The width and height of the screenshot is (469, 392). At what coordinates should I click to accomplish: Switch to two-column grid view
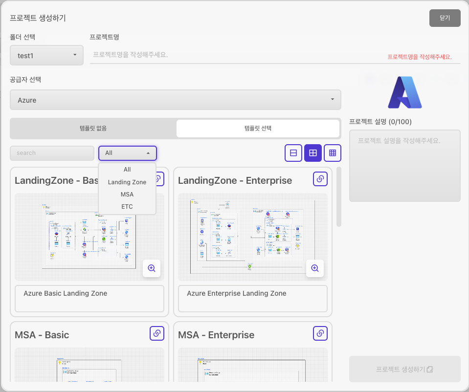click(313, 153)
